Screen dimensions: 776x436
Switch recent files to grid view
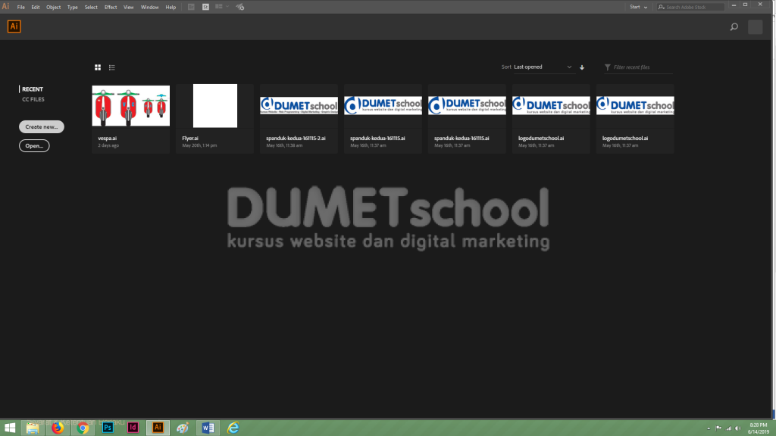click(98, 67)
